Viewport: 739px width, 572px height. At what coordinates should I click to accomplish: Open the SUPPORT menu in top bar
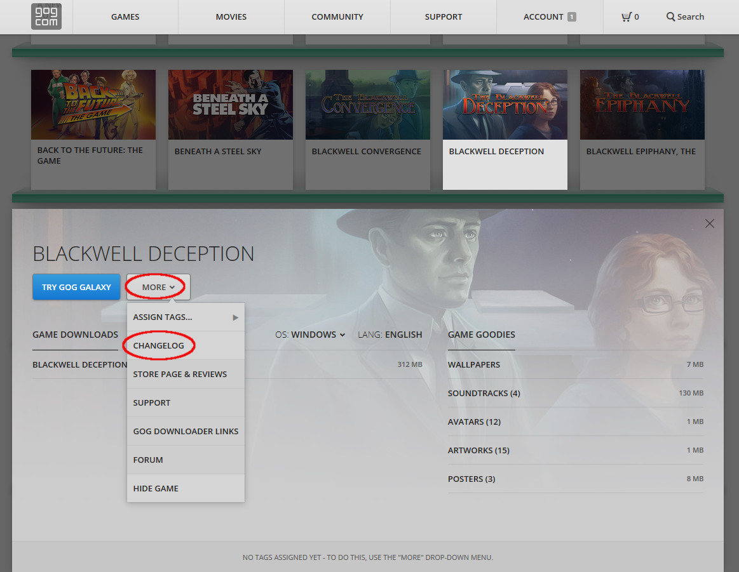pyautogui.click(x=444, y=17)
